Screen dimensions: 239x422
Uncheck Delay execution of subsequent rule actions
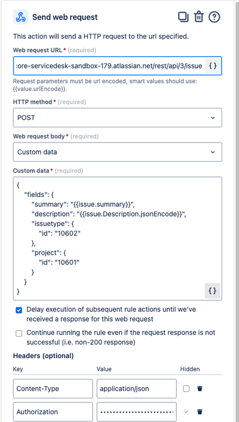tap(19, 310)
